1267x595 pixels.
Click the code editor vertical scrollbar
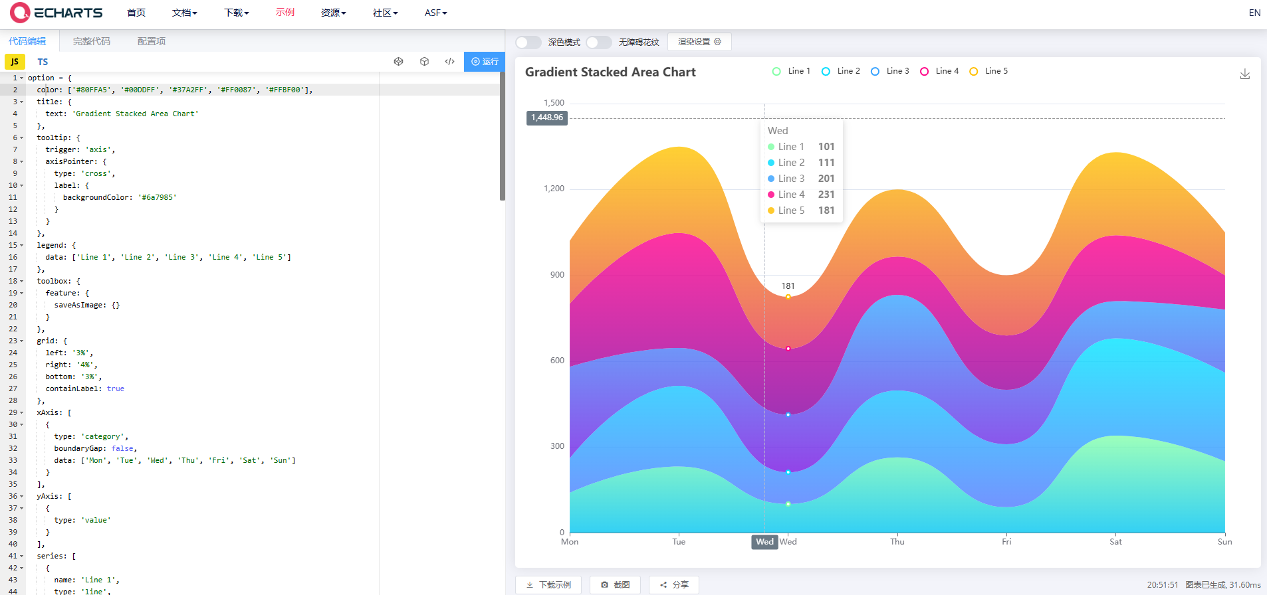click(x=503, y=136)
